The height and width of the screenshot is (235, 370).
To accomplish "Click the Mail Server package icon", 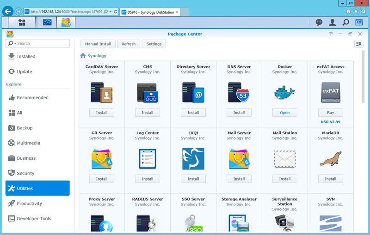I will 239,159.
